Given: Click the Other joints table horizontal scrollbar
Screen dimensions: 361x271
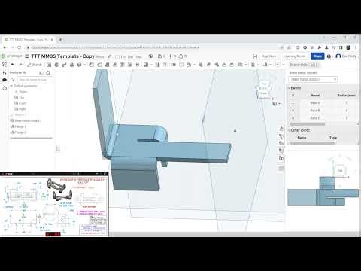Looking at the screenshot, I should pos(312,143).
